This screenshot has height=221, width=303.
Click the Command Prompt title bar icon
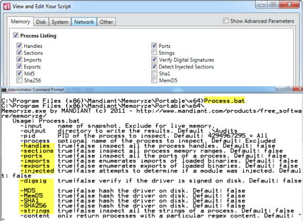tap(4, 90)
